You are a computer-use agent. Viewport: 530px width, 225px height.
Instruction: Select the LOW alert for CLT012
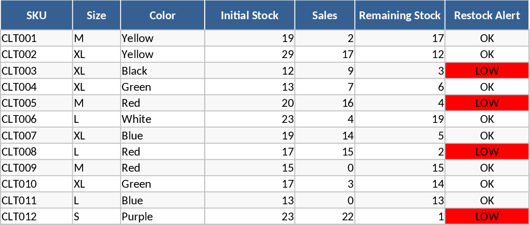pos(487,217)
